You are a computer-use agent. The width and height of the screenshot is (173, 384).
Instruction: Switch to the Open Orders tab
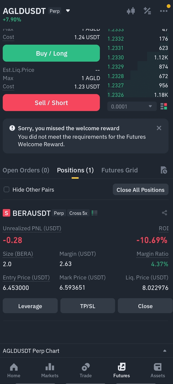(26, 170)
